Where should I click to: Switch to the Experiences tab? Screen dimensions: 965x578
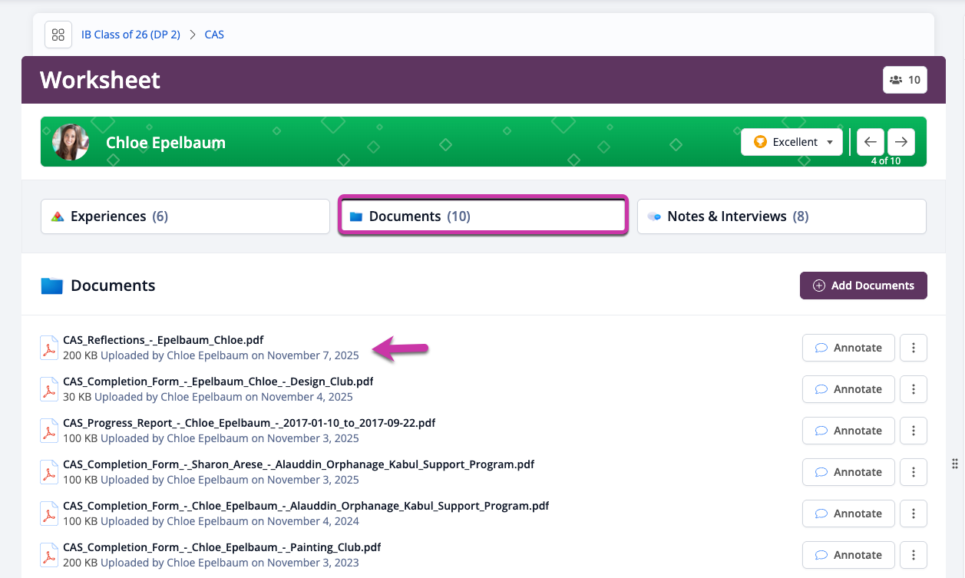(185, 216)
